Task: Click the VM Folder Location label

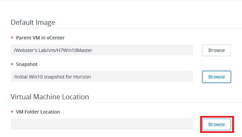Action: pos(38,112)
